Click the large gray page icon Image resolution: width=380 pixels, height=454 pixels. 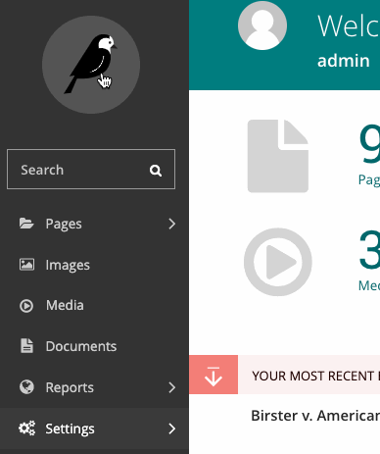tap(278, 156)
